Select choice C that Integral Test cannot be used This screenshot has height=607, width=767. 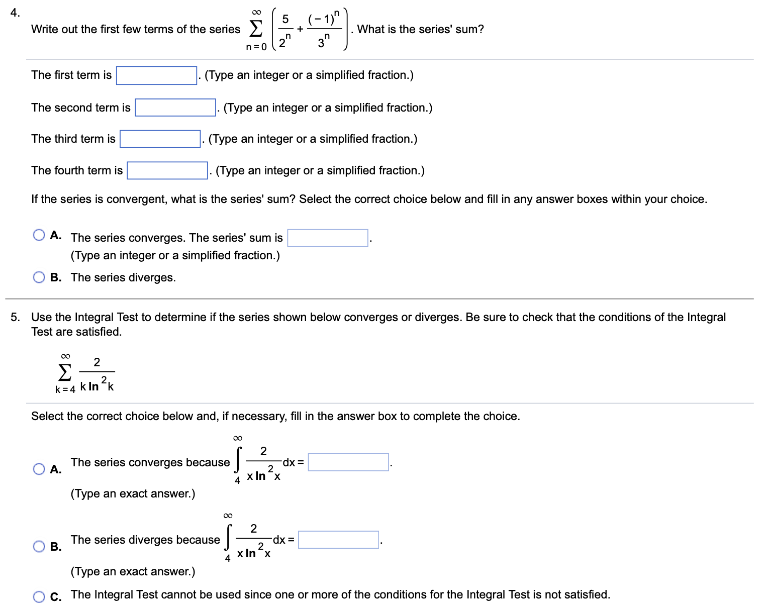point(39,597)
